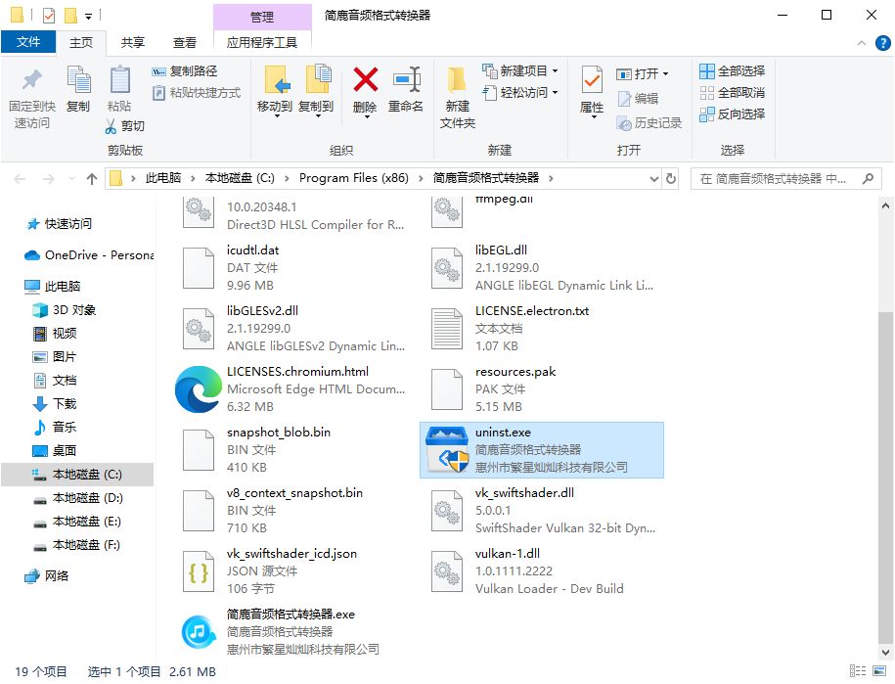Click the Paste clipboard icon

click(x=119, y=80)
